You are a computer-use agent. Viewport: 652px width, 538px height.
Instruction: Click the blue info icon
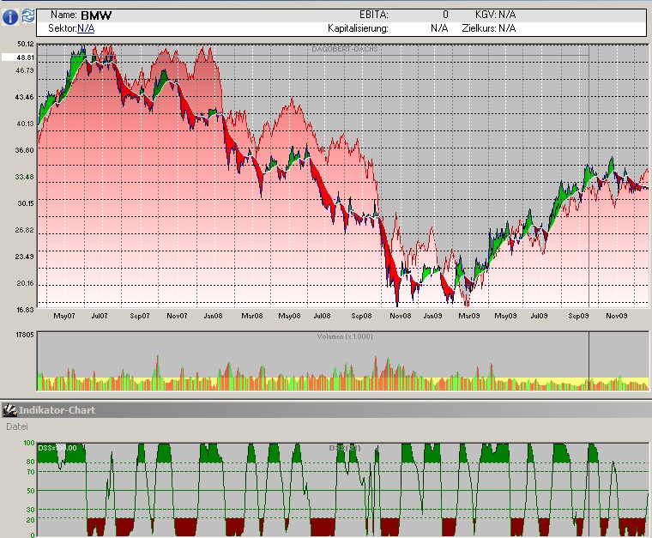click(10, 16)
